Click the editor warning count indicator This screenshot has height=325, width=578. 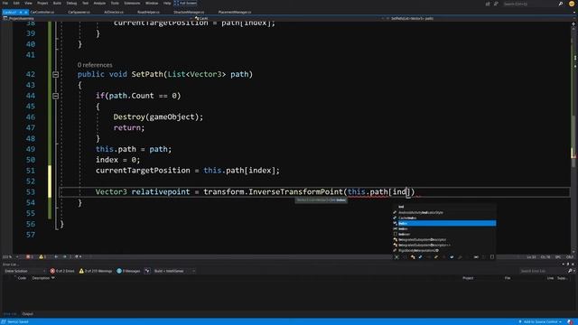point(42,256)
